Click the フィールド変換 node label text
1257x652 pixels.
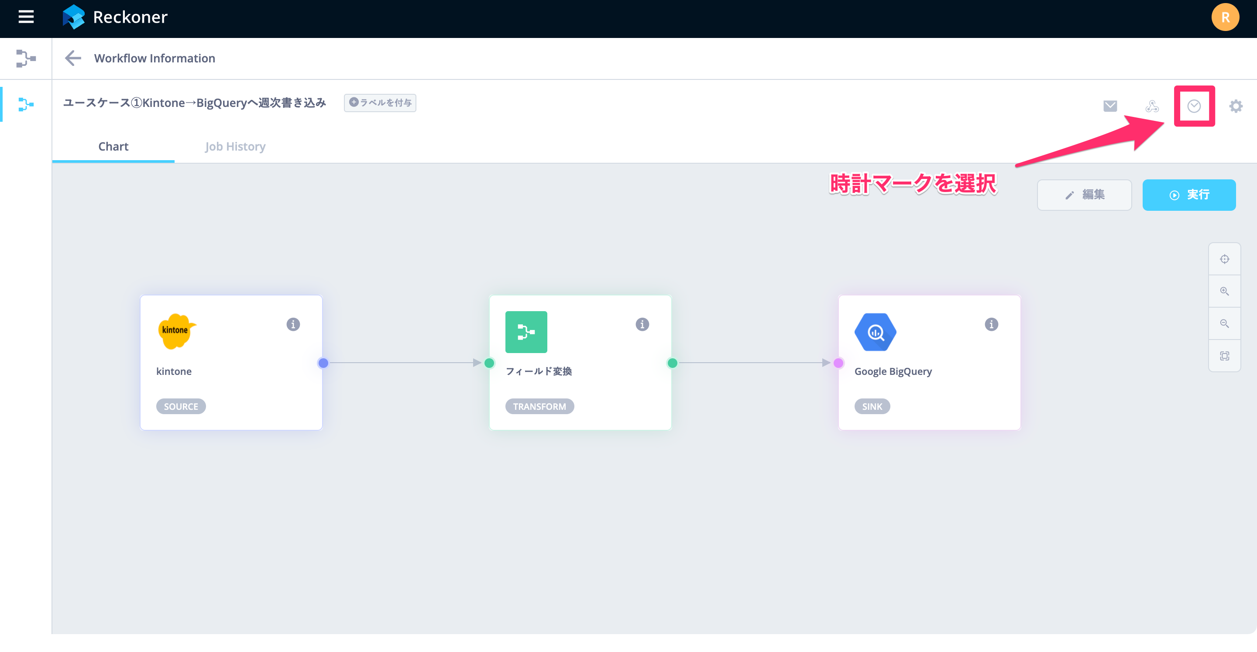(x=539, y=371)
